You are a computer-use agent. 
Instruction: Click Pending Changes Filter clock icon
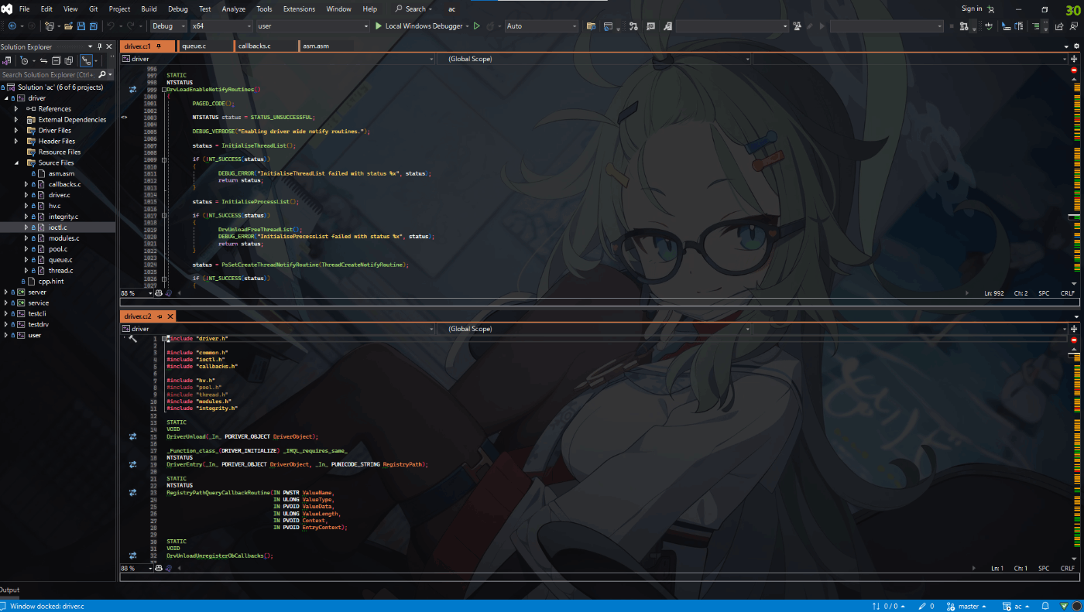[x=25, y=60]
